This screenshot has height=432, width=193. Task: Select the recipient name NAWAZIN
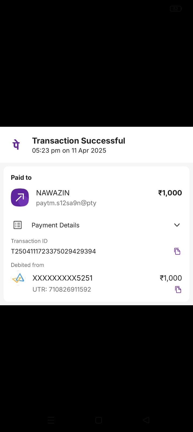coord(53,193)
